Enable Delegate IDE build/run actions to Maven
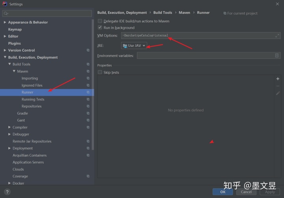The image size is (284, 198). point(100,21)
